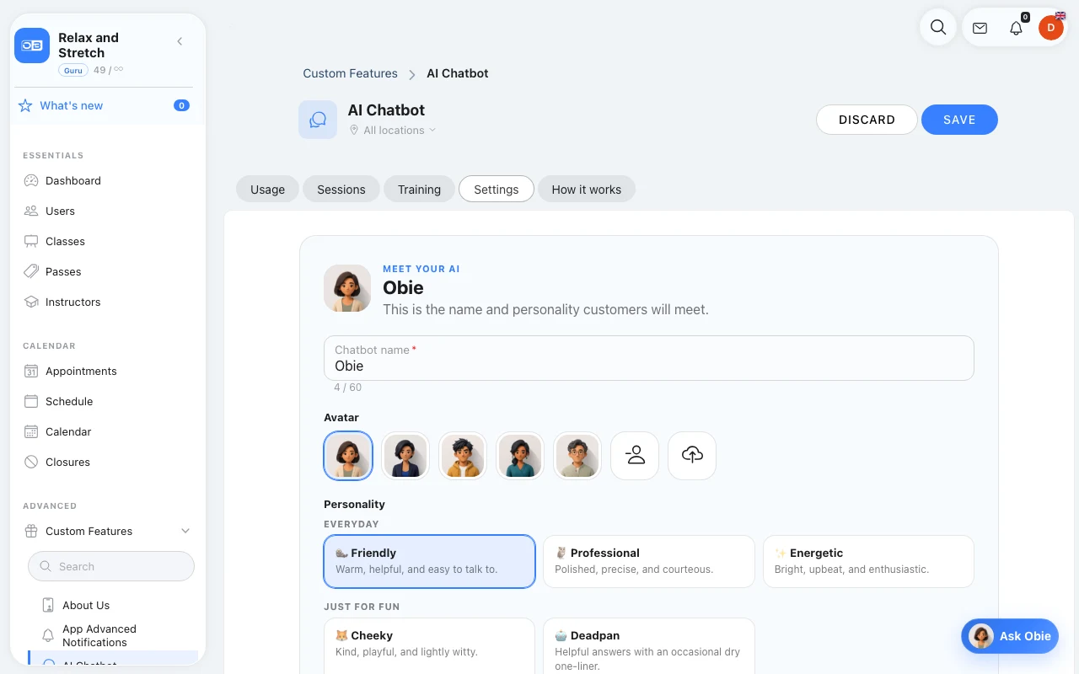Click the remove avatar person icon

635,456
